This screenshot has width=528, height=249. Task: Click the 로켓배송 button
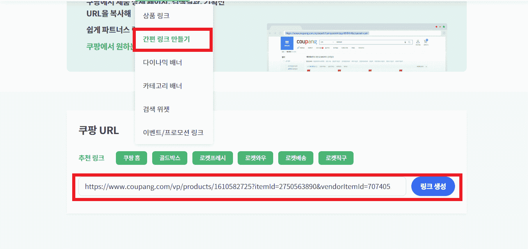(296, 158)
